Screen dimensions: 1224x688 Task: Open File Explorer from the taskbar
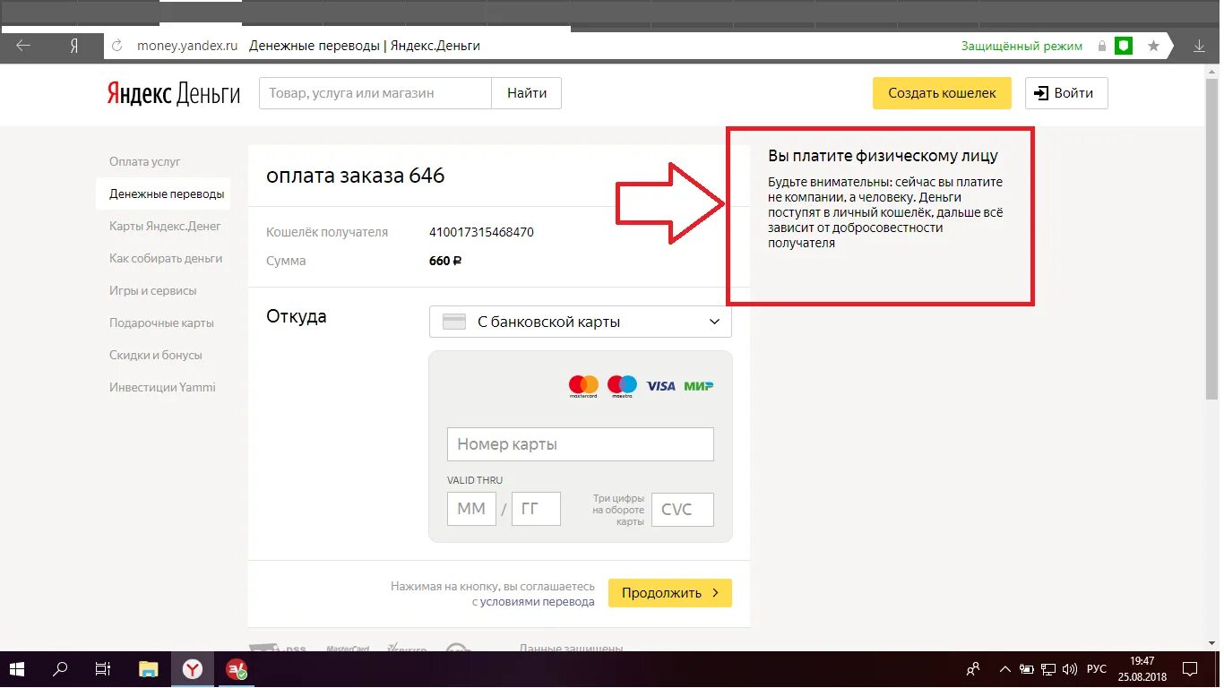click(x=148, y=669)
